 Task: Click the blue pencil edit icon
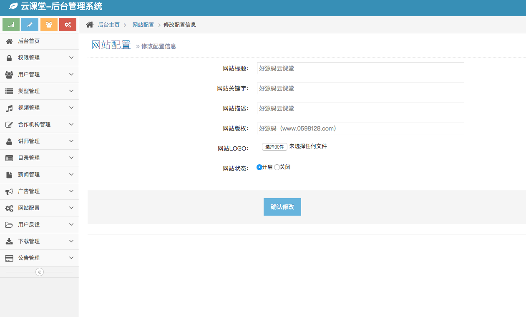(x=30, y=25)
